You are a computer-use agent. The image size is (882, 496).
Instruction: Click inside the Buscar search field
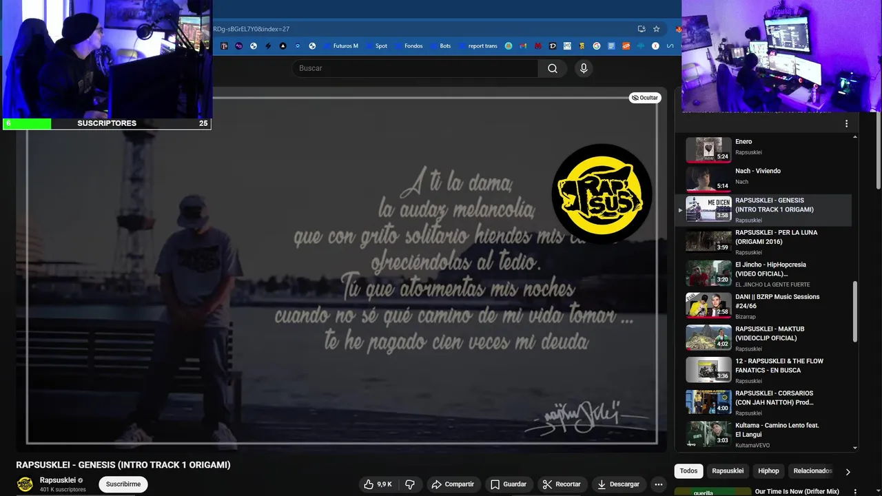415,68
